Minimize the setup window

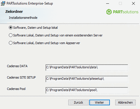108,3
